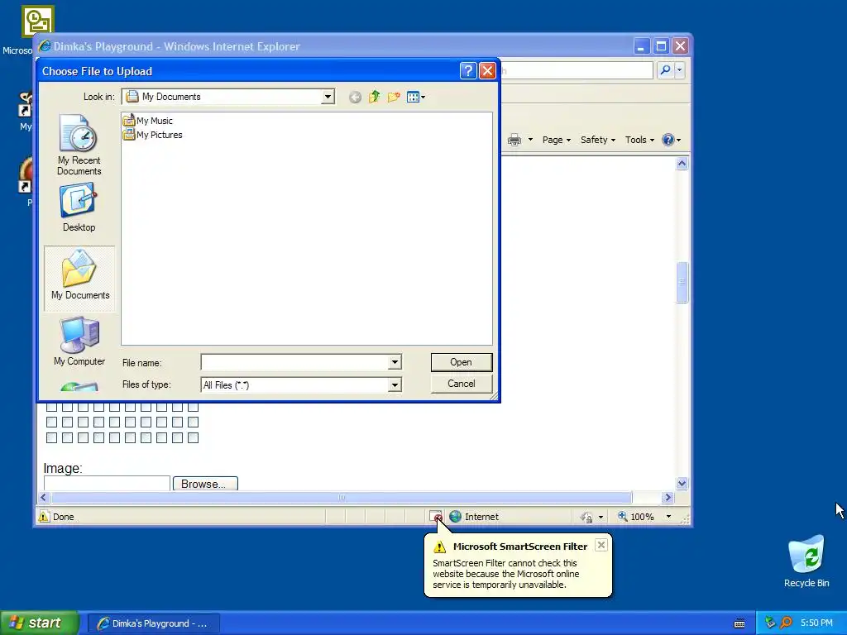Screen dimensions: 847x635
Task: Select the My Pictures folder
Action: point(153,135)
